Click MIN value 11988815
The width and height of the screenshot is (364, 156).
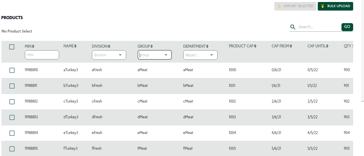(31, 149)
